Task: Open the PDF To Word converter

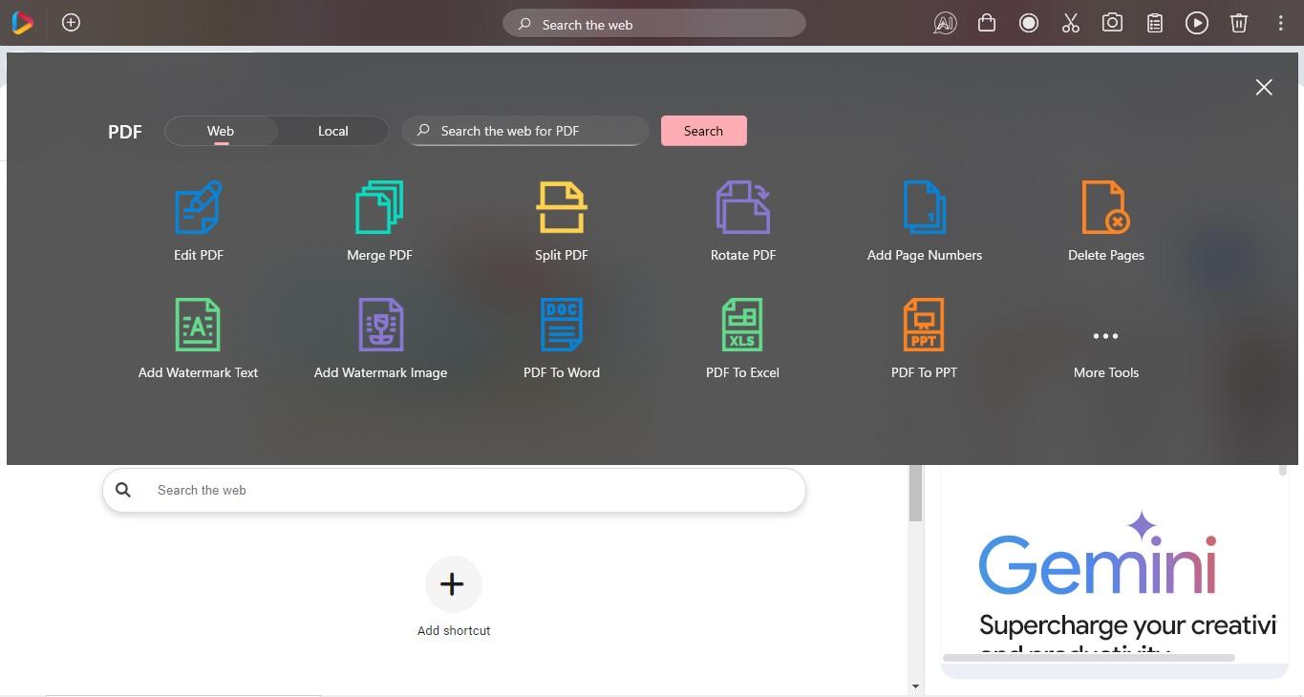Action: (x=561, y=337)
